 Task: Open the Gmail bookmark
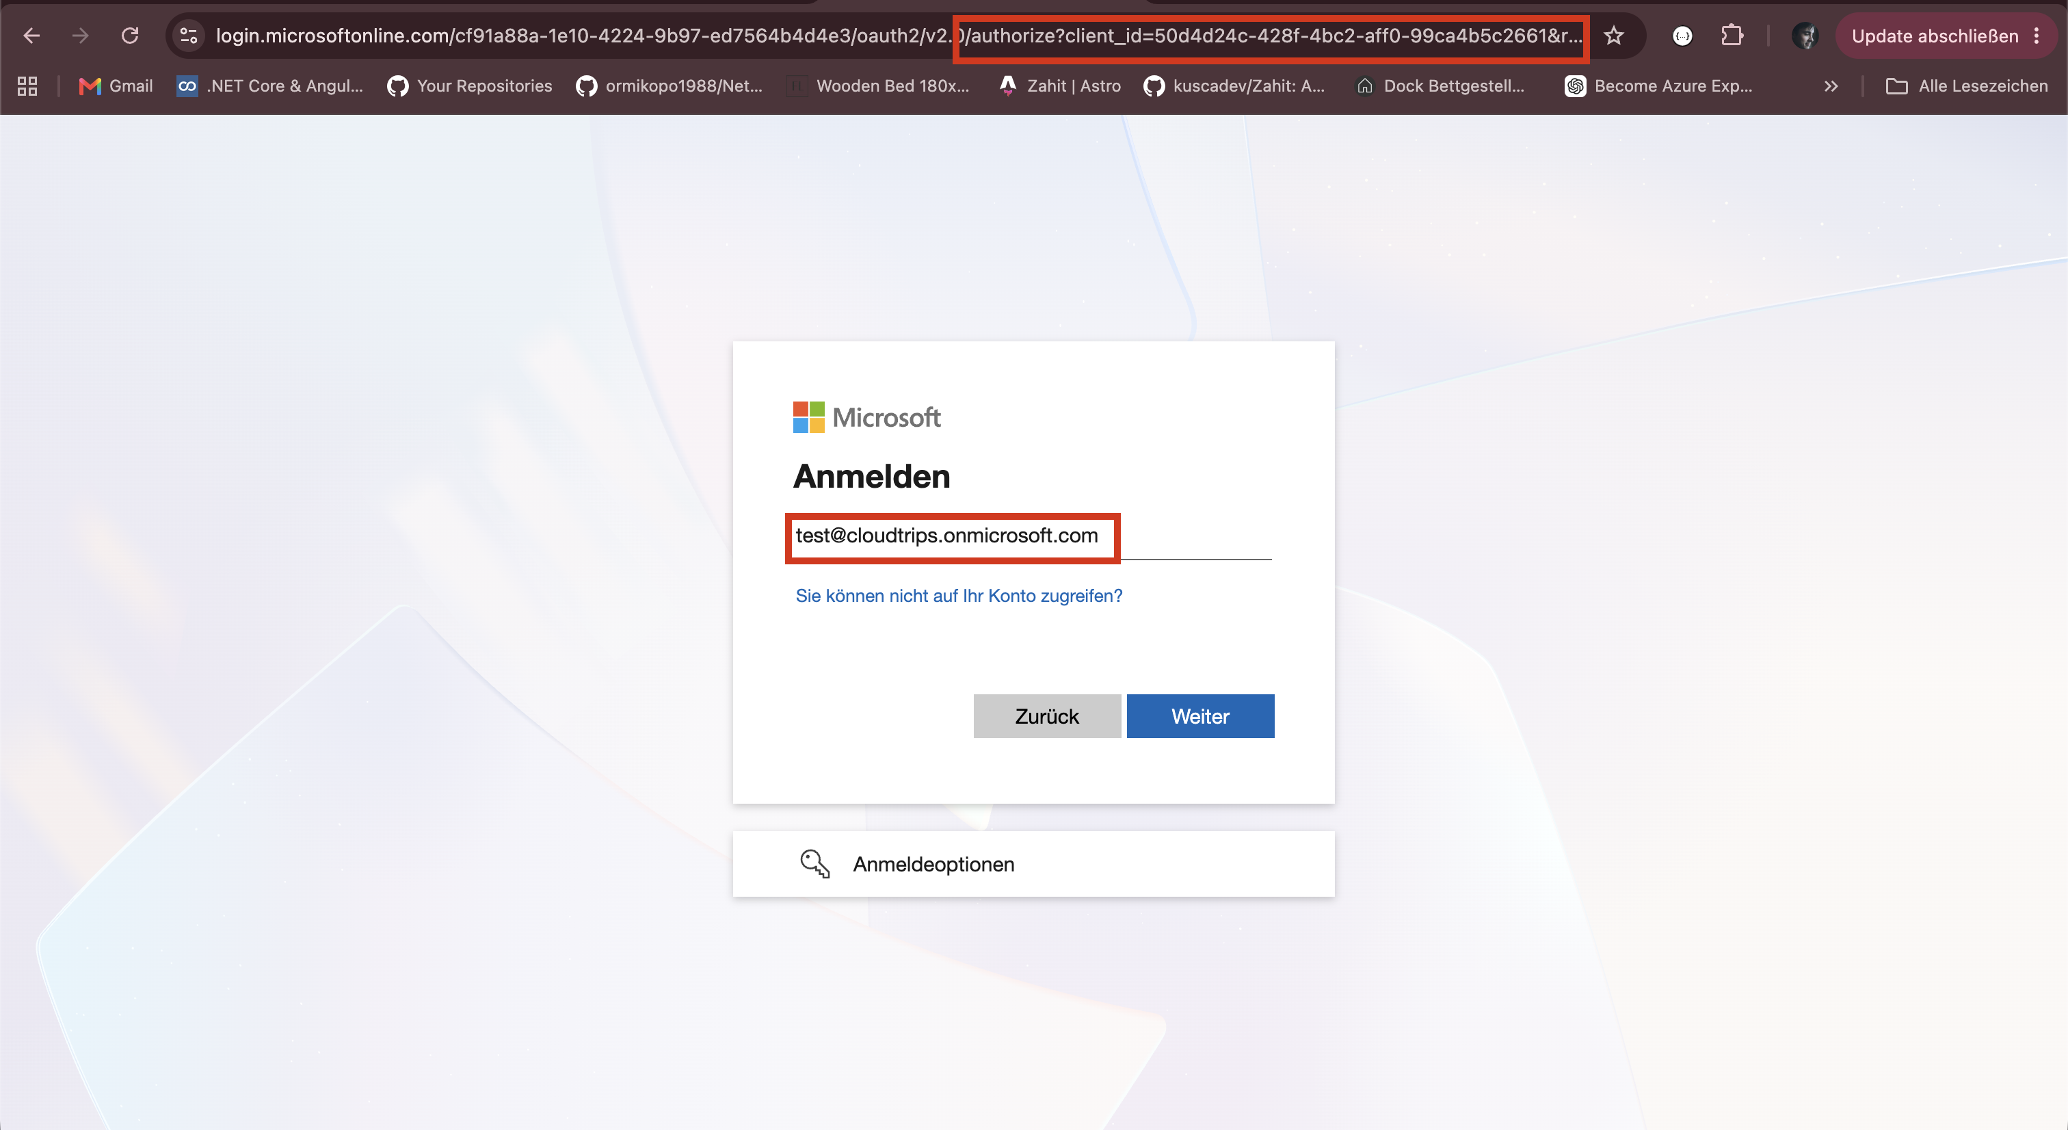click(x=116, y=86)
